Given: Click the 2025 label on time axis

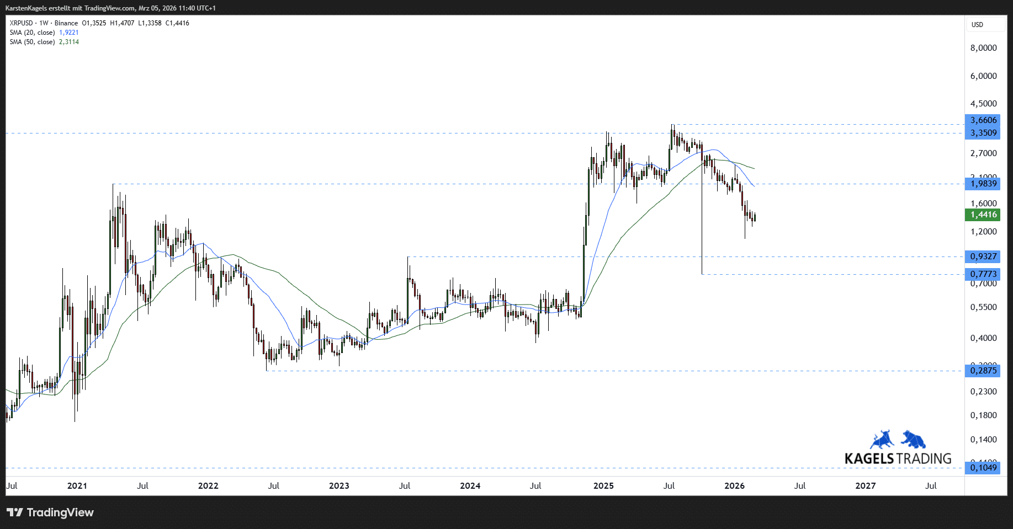Looking at the screenshot, I should pos(603,486).
